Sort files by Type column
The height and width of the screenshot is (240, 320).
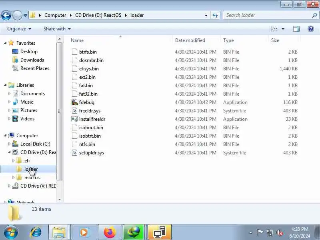pyautogui.click(x=228, y=40)
